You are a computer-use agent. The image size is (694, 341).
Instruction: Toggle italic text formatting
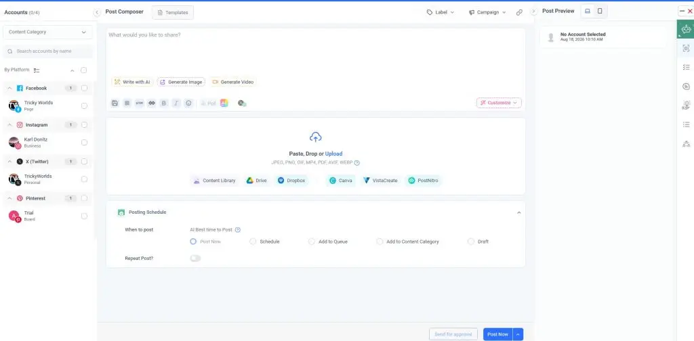[x=176, y=103]
